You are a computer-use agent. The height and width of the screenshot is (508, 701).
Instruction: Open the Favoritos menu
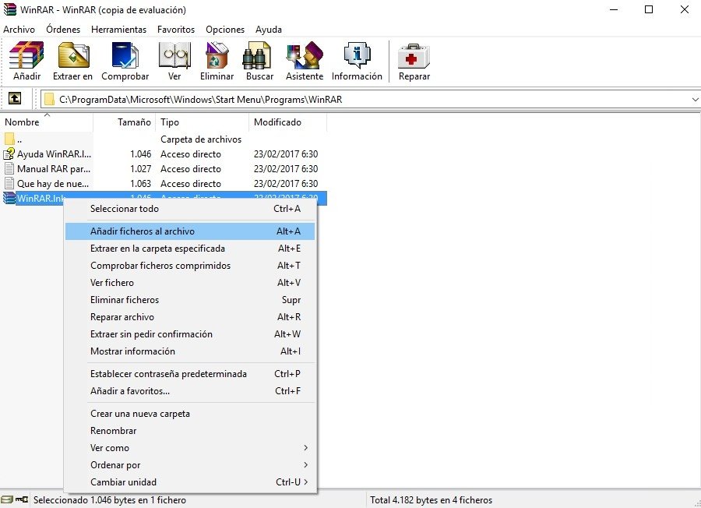[176, 30]
